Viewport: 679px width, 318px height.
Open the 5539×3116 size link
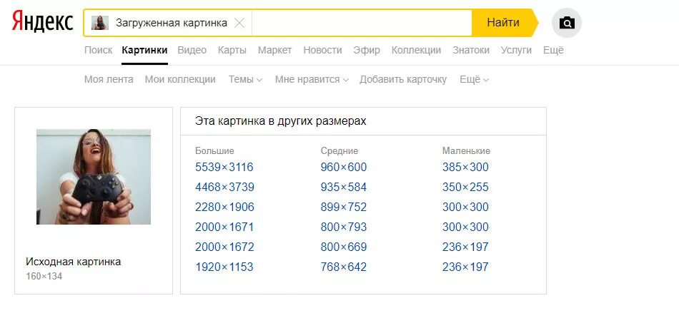224,168
